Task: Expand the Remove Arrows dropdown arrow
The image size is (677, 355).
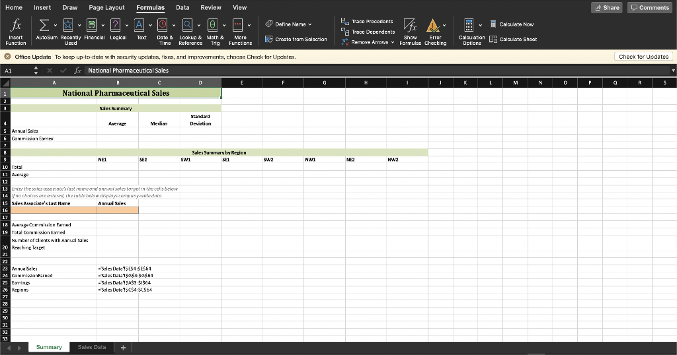Action: click(x=394, y=42)
